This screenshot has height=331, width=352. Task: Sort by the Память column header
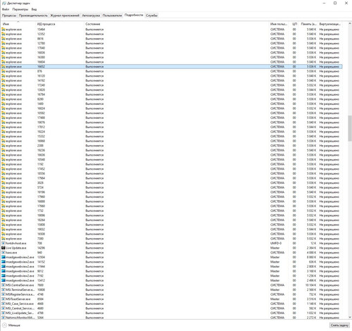(308, 24)
